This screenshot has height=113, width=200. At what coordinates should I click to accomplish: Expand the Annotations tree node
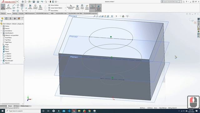click(x=1, y=31)
